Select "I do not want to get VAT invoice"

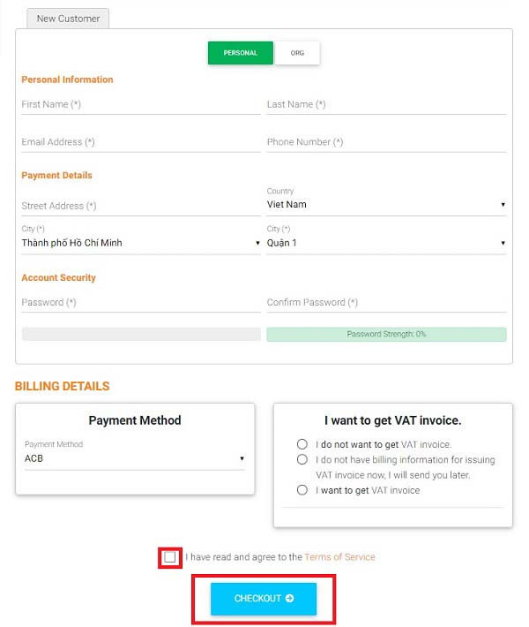pyautogui.click(x=302, y=444)
